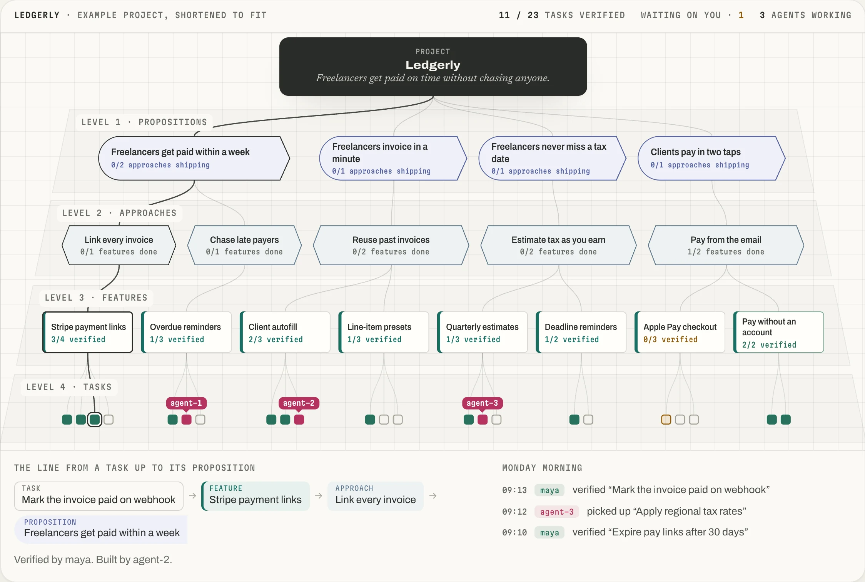Select the orange waiting Apple Pay checkout task

click(x=666, y=420)
